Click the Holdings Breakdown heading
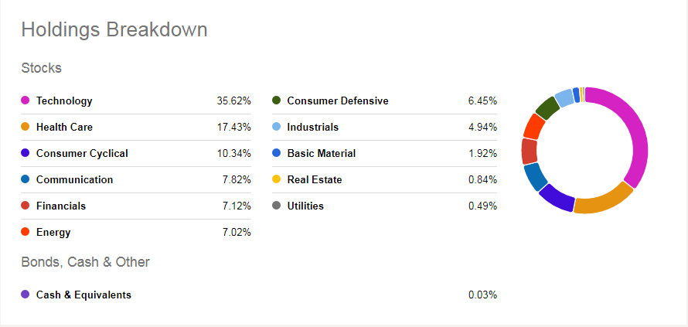 [x=114, y=29]
